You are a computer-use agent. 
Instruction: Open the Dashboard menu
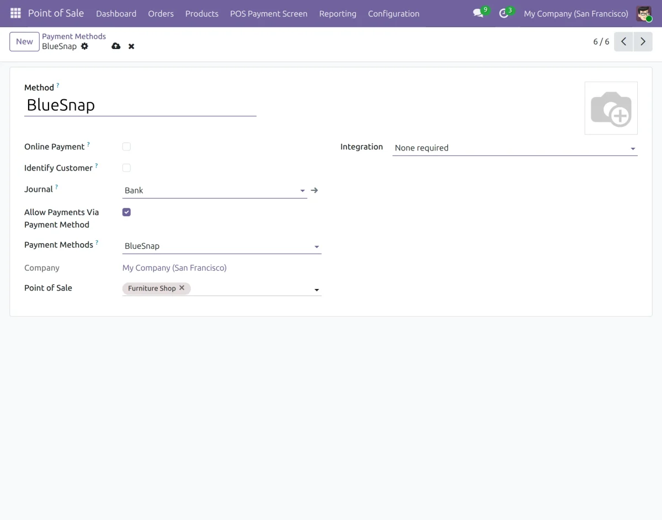click(116, 13)
